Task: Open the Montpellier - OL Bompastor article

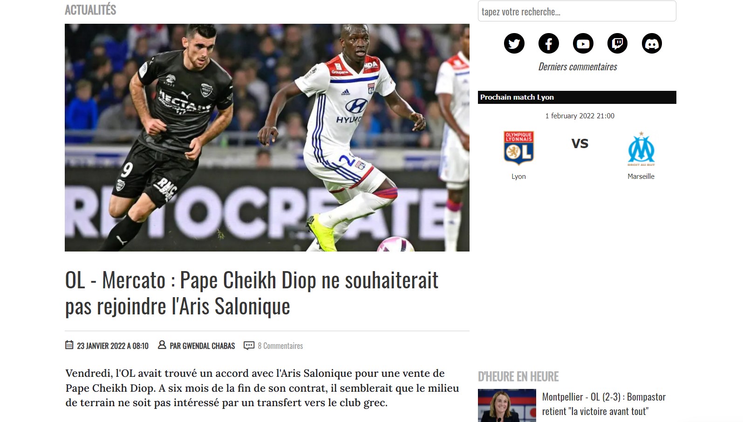Action: (x=604, y=404)
